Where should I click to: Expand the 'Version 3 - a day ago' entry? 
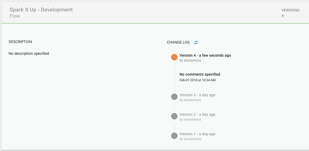[x=197, y=95]
